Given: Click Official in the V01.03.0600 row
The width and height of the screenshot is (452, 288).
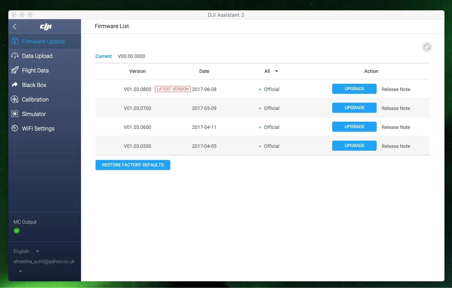Looking at the screenshot, I should click(x=271, y=127).
